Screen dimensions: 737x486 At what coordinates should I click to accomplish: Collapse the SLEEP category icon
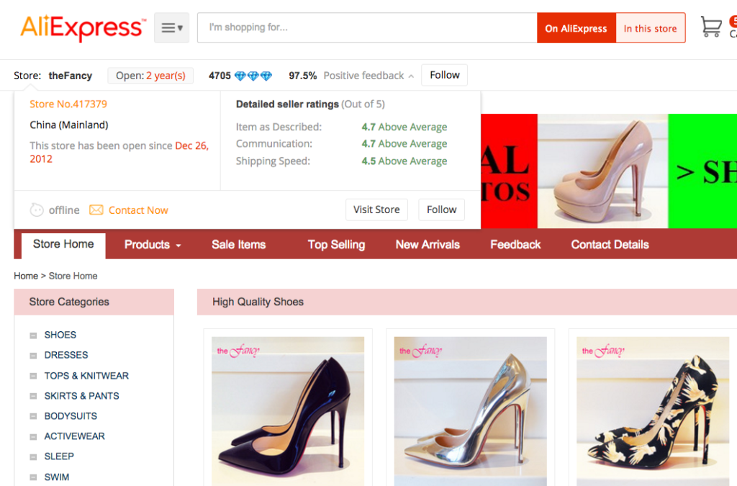pyautogui.click(x=33, y=457)
